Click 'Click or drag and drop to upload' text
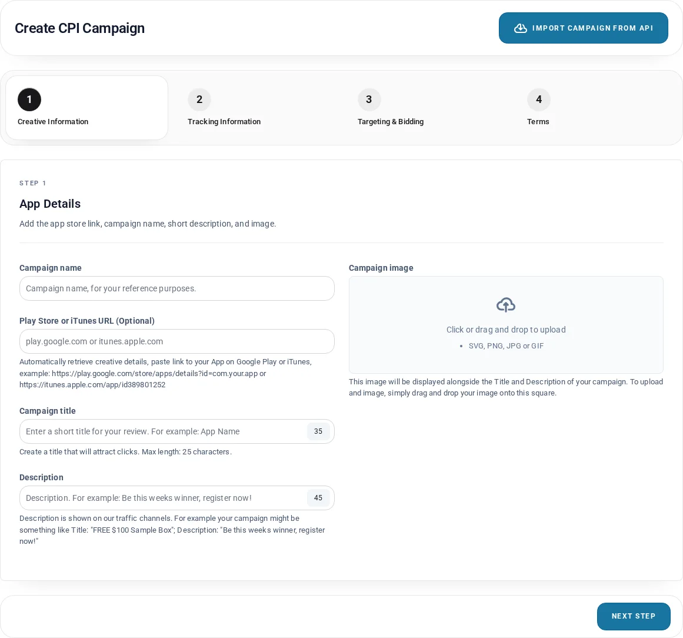Screen dimensions: 683x638 [x=506, y=330]
